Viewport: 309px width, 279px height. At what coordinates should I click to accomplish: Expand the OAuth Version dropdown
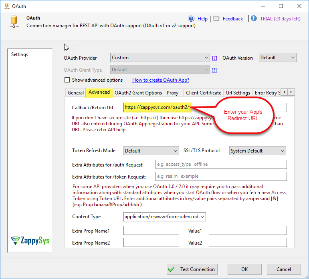(x=277, y=58)
